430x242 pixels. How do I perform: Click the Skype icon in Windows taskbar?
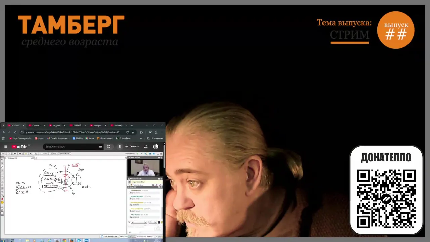pos(79,240)
